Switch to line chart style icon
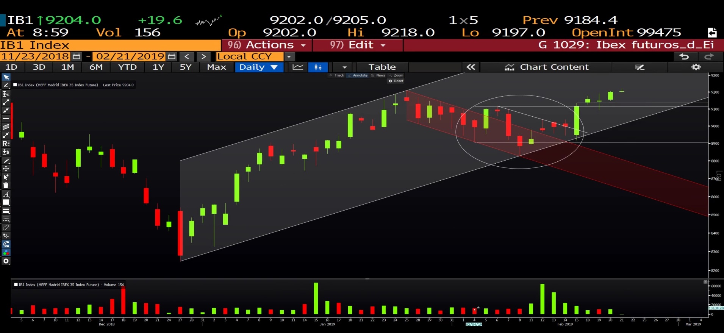Screen dimensions: 724x333 (x=298, y=67)
